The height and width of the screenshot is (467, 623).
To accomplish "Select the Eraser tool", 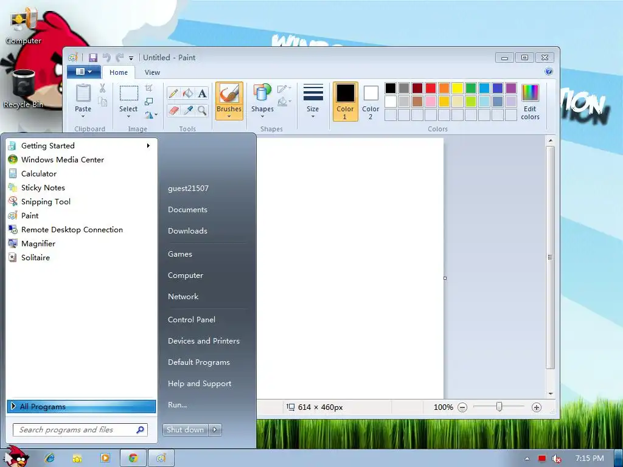I will (x=173, y=110).
